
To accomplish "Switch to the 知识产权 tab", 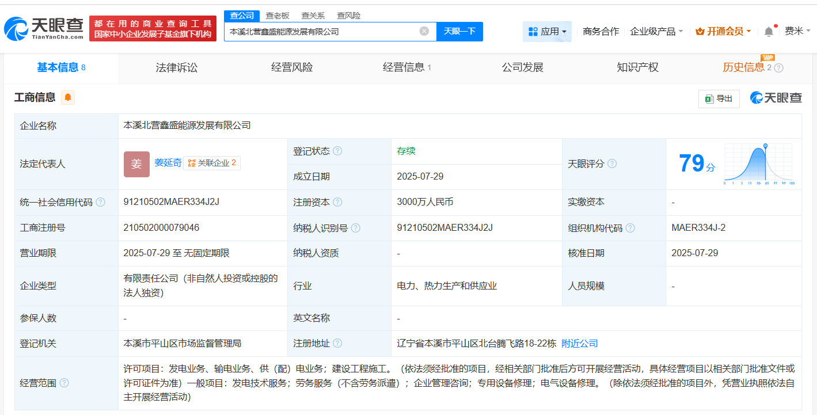I will (637, 68).
